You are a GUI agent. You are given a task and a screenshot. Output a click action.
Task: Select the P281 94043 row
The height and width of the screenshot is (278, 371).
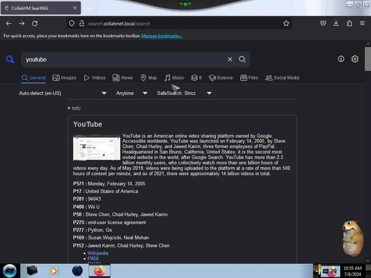click(87, 199)
